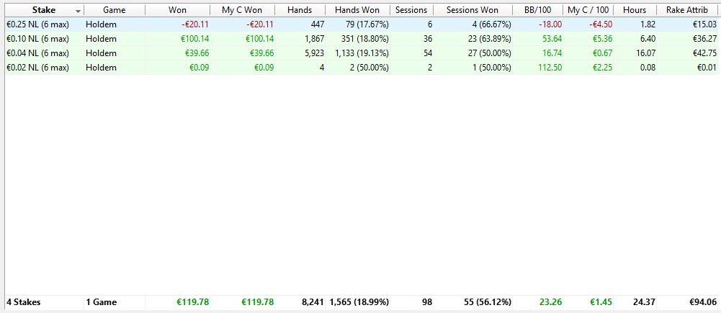Screen dimensions: 721x313
Task: Sort by the Stake column header
Action: tap(44, 9)
